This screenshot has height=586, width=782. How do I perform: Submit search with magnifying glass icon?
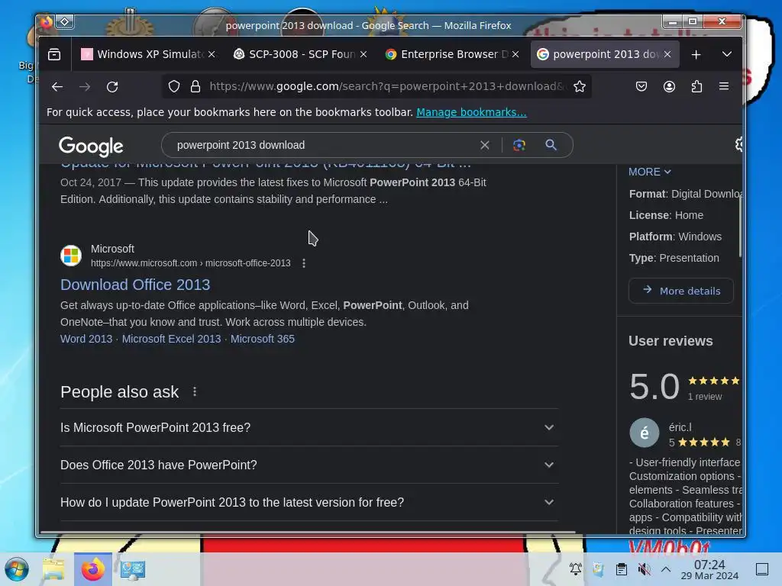click(551, 145)
